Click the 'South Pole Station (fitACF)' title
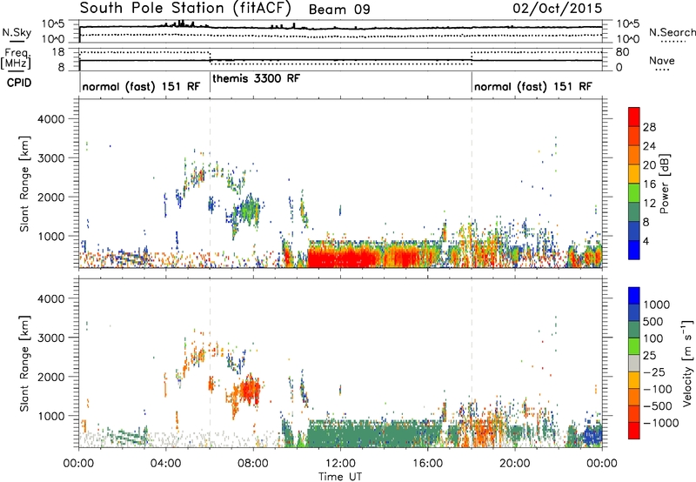Image resolution: width=696 pixels, height=482 pixels. pyautogui.click(x=185, y=9)
